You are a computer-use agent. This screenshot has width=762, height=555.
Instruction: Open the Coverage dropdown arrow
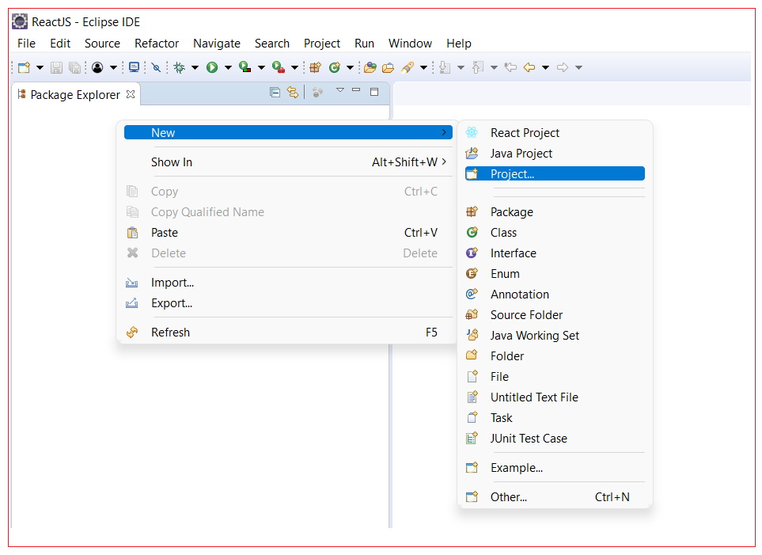261,67
